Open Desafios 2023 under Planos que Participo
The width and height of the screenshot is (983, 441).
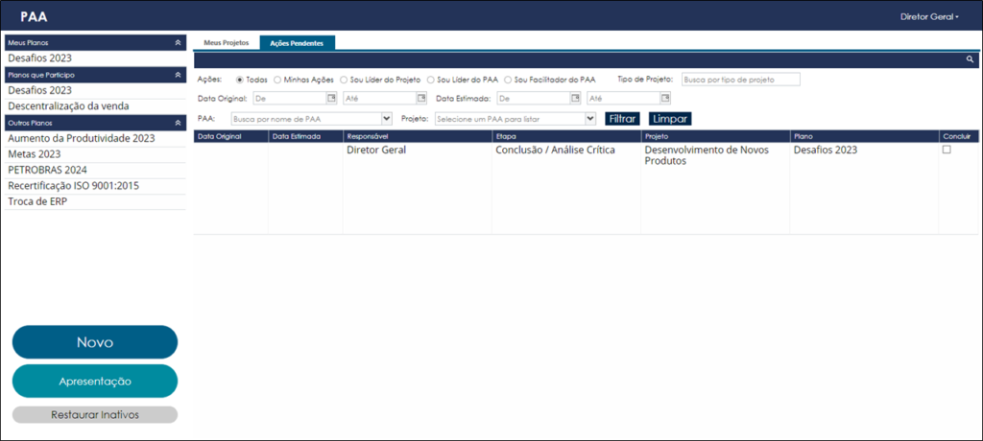[95, 90]
